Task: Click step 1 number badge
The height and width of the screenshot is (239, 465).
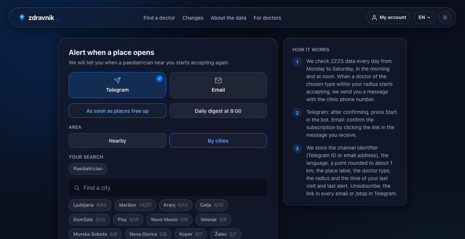Action: (x=297, y=62)
